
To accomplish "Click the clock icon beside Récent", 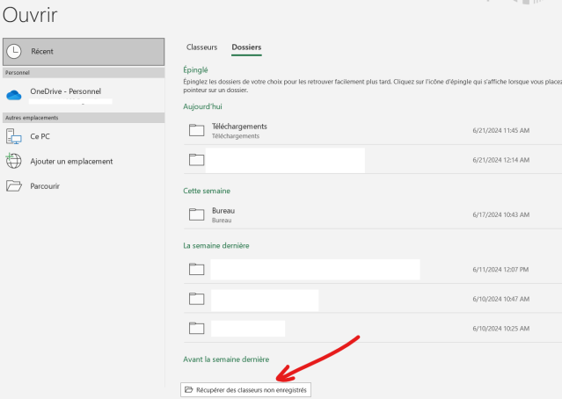I will (14, 52).
